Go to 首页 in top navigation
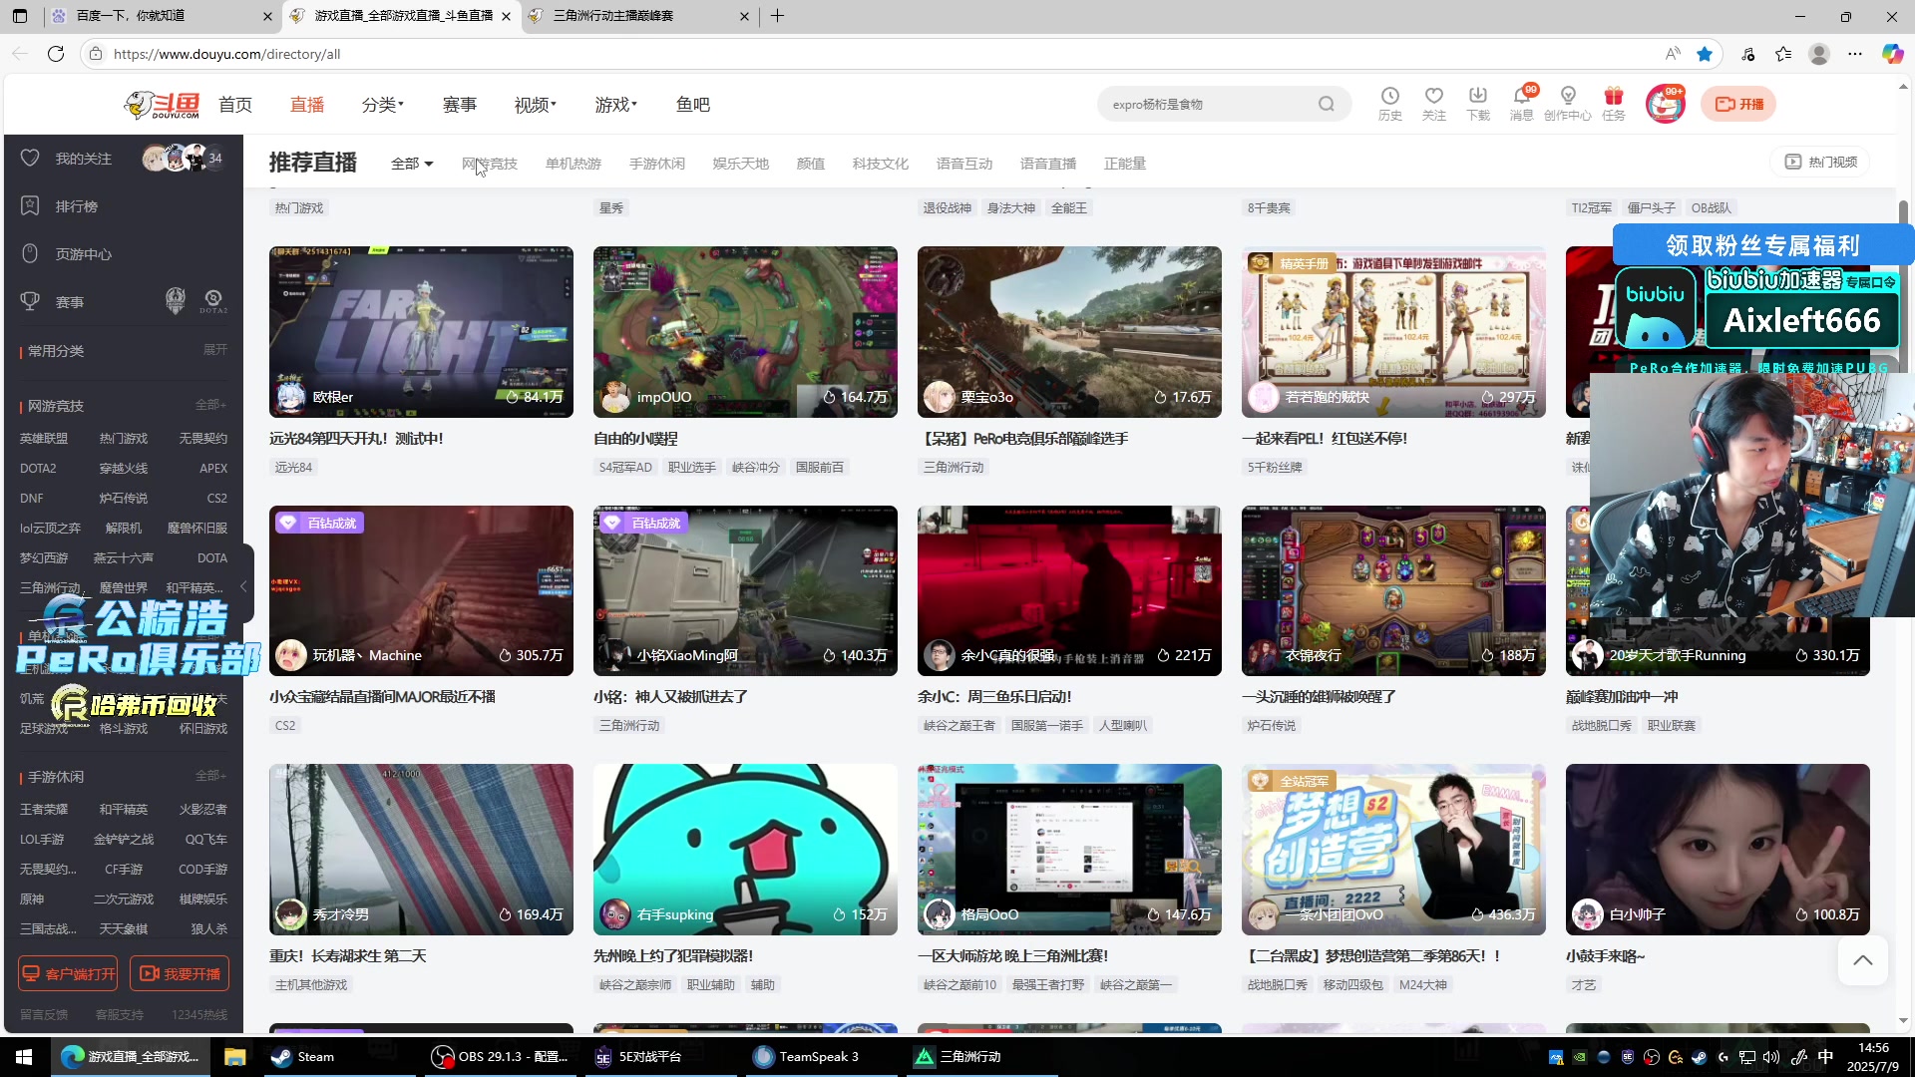The image size is (1915, 1077). click(x=235, y=104)
